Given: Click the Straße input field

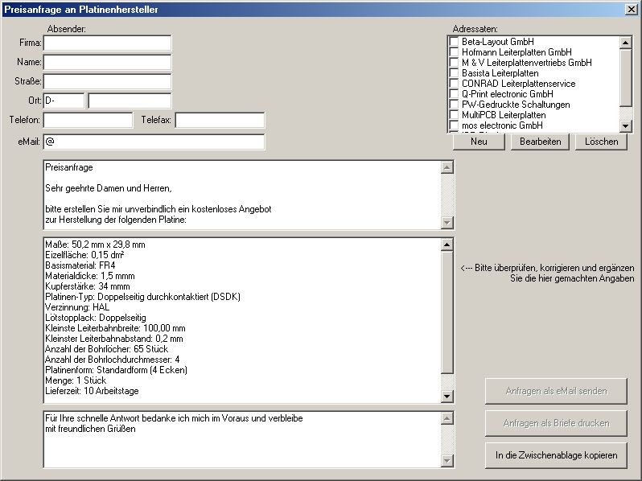Looking at the screenshot, I should (107, 81).
